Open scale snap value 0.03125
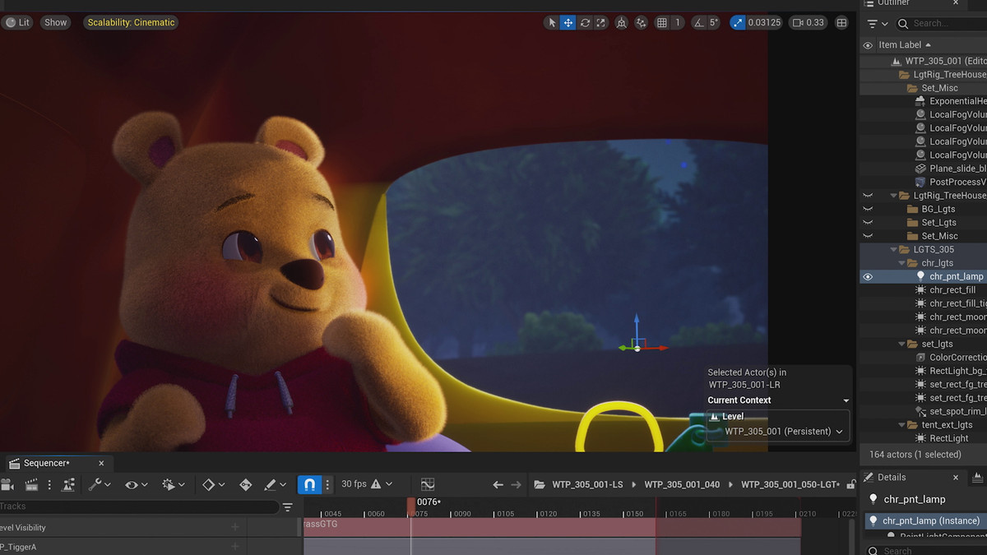The image size is (987, 555). [x=764, y=22]
